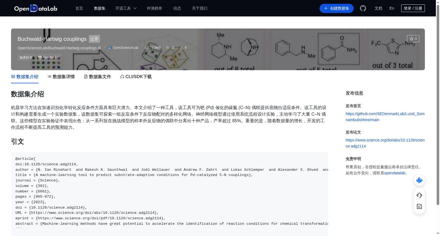Image resolution: width=440 pixels, height=236 pixels.
Task: Copy the dataset path OpenScienceLab/Buchwald-Hartwig-couplings
Action: (x=99, y=48)
